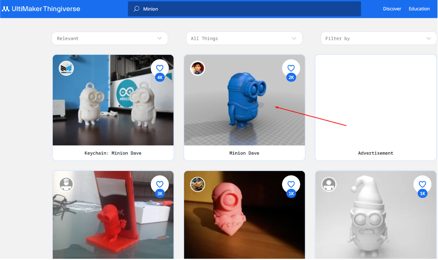
Task: View the Santa hat Minion thumbnail
Action: (376, 215)
